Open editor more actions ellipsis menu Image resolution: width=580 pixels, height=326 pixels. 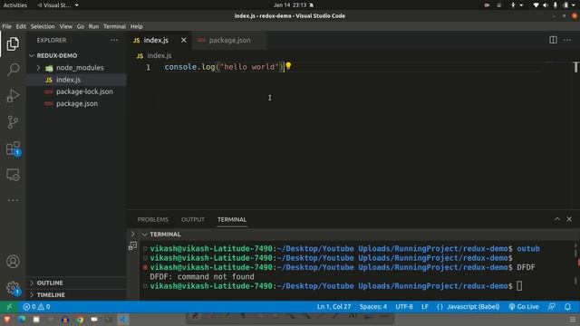(567, 40)
